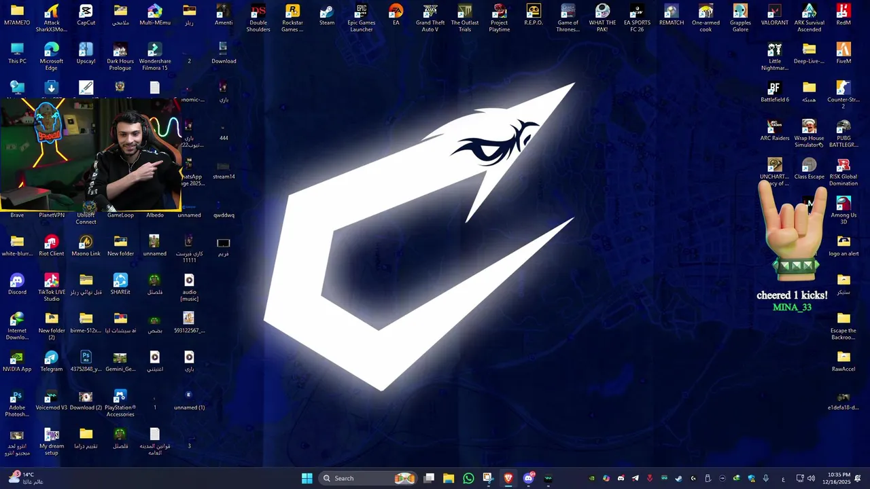
Task: Select the NVIDIA App icon
Action: [17, 362]
